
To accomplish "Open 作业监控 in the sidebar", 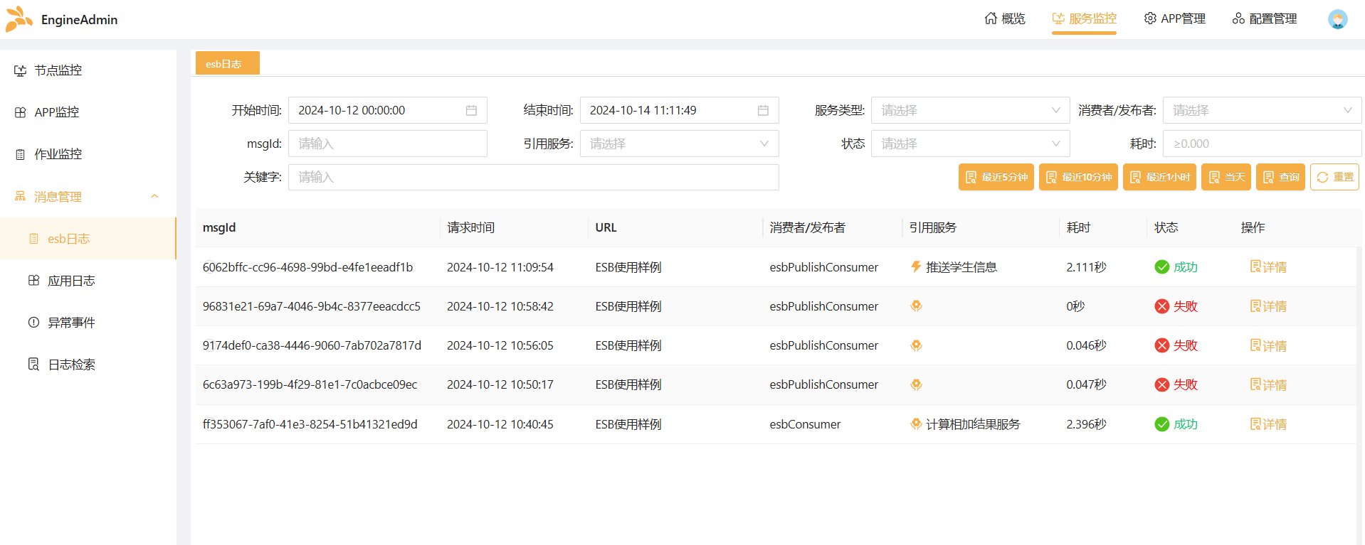I will [x=88, y=154].
